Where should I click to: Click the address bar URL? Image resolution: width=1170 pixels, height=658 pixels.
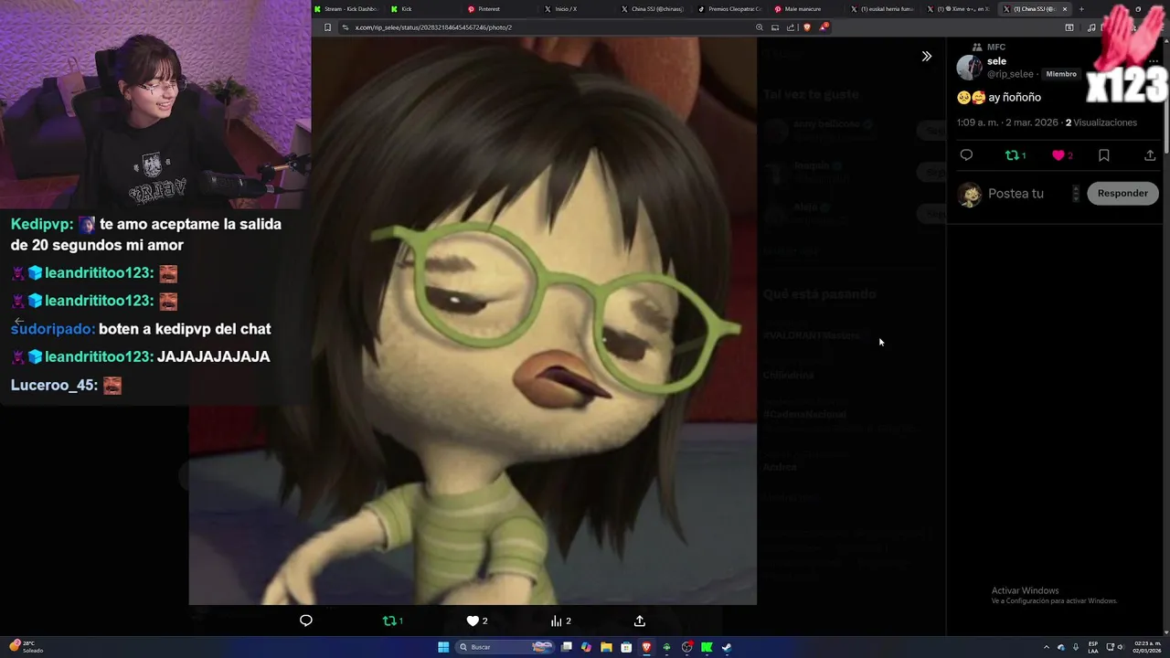pos(433,27)
